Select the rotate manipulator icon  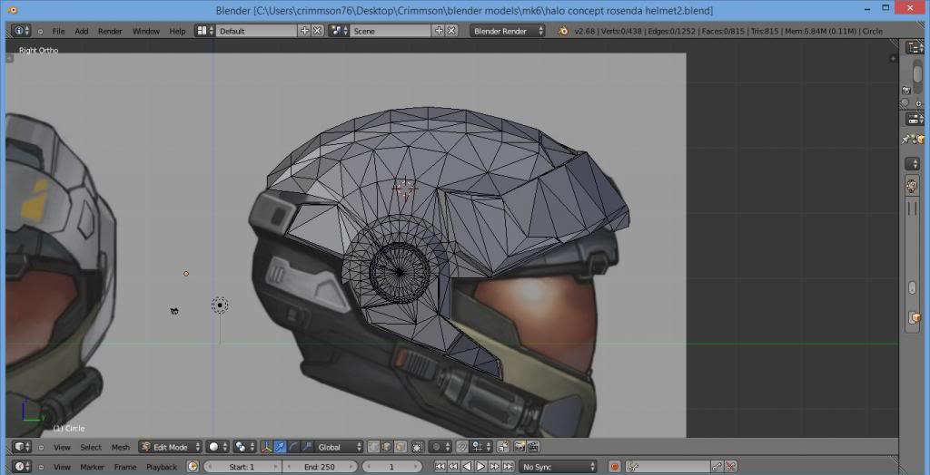click(294, 447)
